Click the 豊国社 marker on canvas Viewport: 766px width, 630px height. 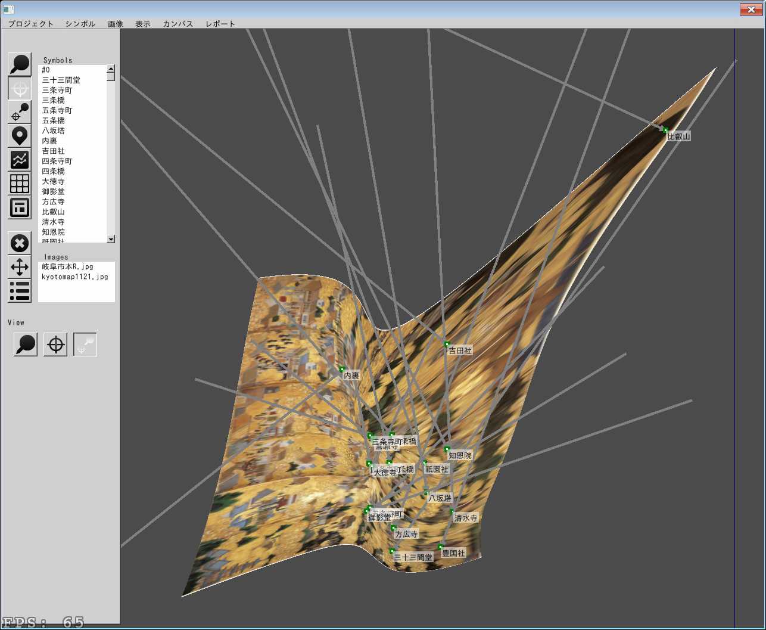click(441, 547)
